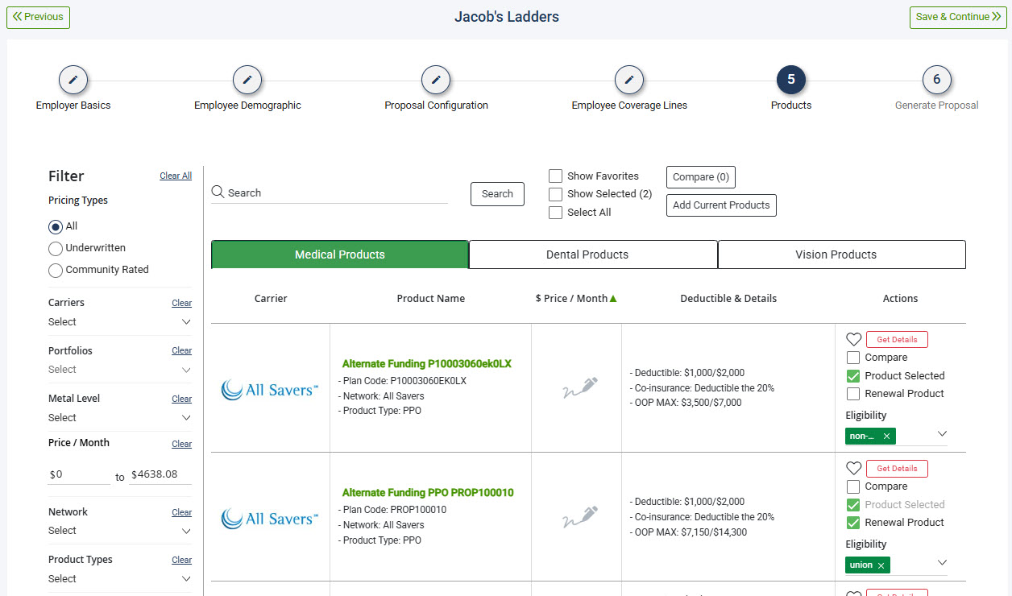Click the Price / Month sort arrow
The width and height of the screenshot is (1012, 596).
(x=612, y=297)
